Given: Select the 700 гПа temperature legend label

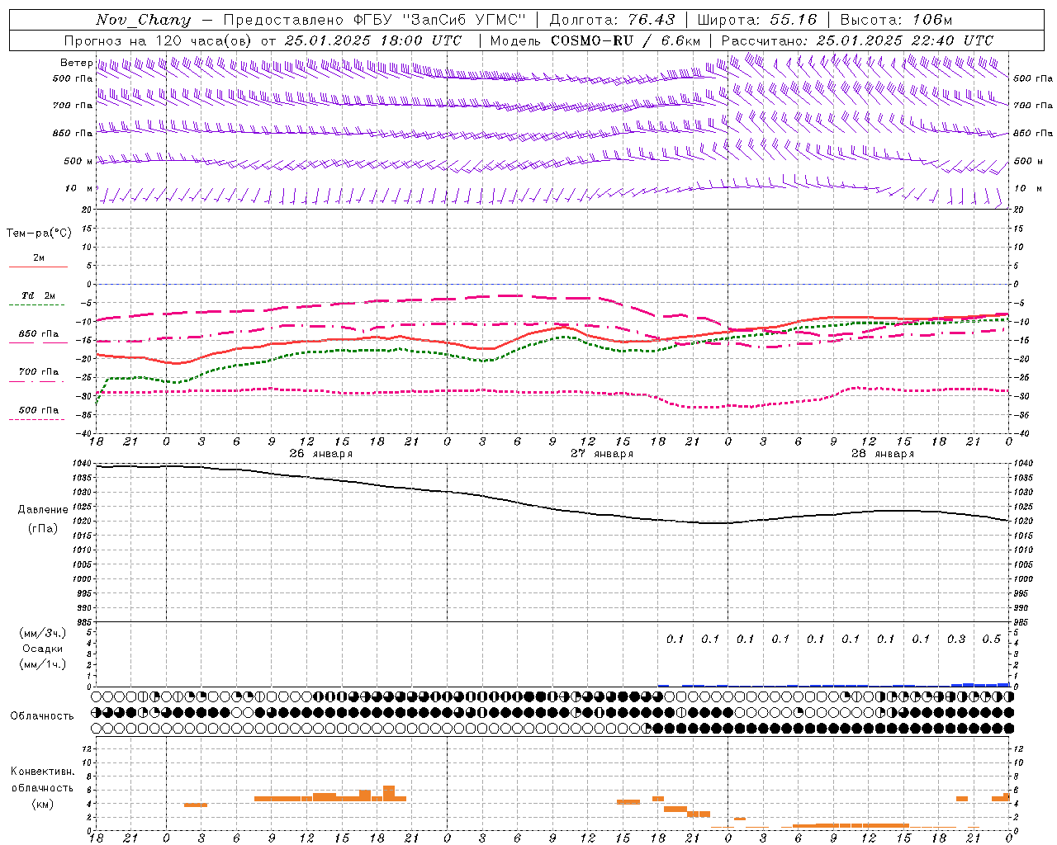Looking at the screenshot, I should pyautogui.click(x=38, y=371).
